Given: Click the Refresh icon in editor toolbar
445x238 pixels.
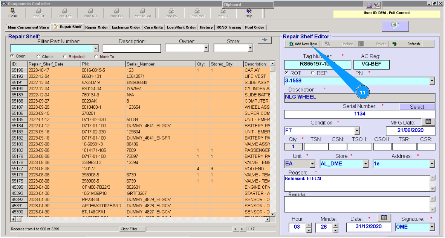Looking at the screenshot, I should (x=395, y=44).
